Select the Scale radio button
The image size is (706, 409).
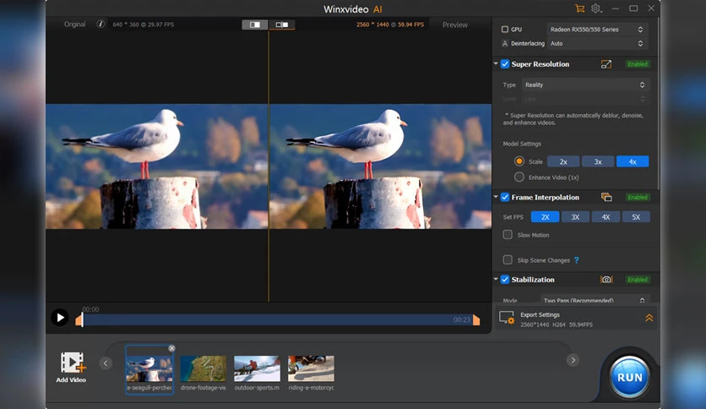(x=519, y=161)
